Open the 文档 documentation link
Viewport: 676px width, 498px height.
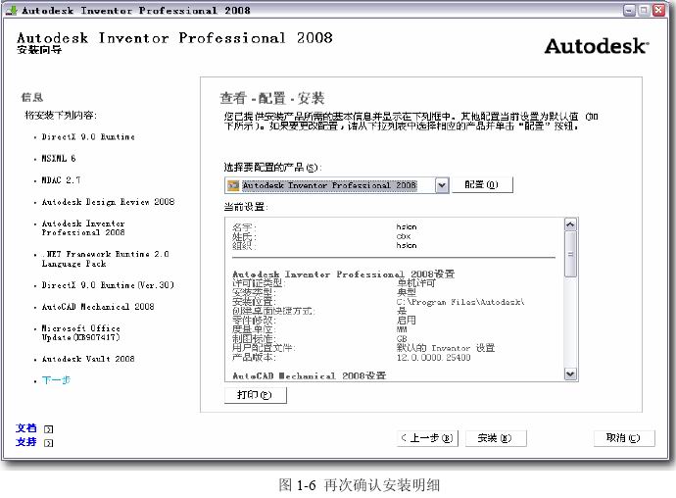(x=25, y=428)
